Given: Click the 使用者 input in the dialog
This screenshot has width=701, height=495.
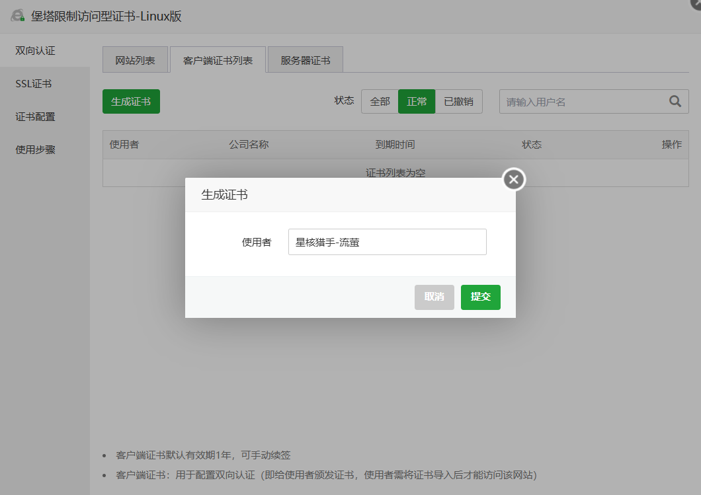Looking at the screenshot, I should pyautogui.click(x=387, y=242).
